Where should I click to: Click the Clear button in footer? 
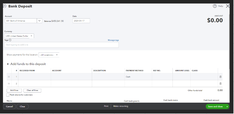tap(23, 107)
